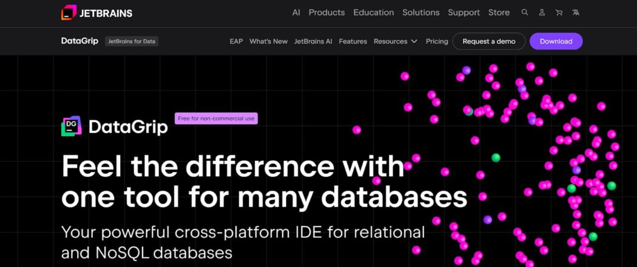The width and height of the screenshot is (637, 267).
Task: Click the Request a demo button
Action: pyautogui.click(x=489, y=41)
